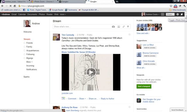This screenshot has width=187, height=112.
Task: Open Andrew's profile photo in sidebar
Action: 27,23
